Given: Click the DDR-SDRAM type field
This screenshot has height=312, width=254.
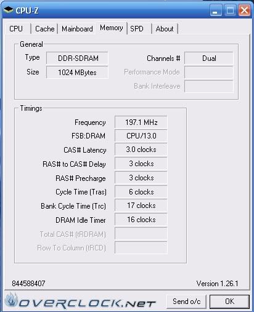Looking at the screenshot, I should pos(77,58).
